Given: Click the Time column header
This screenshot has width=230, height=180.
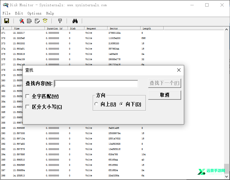Looking at the screenshot, I should pos(28,28).
